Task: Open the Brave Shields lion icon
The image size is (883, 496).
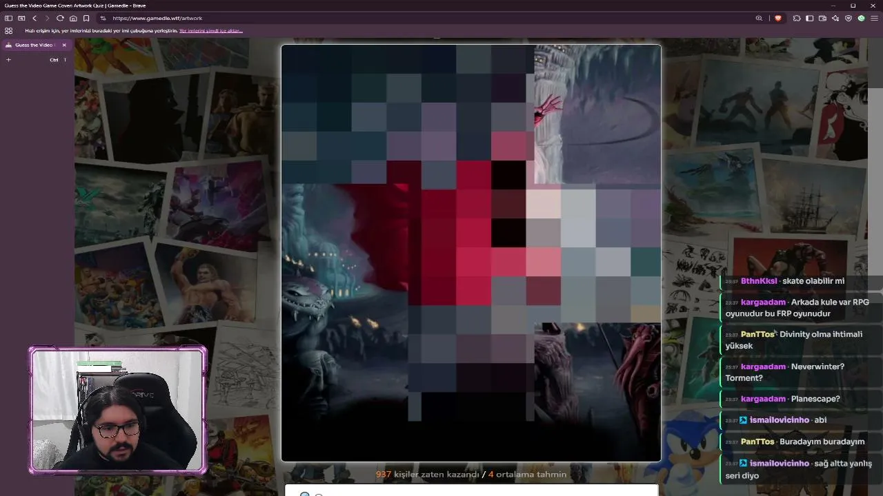Action: 778,18
